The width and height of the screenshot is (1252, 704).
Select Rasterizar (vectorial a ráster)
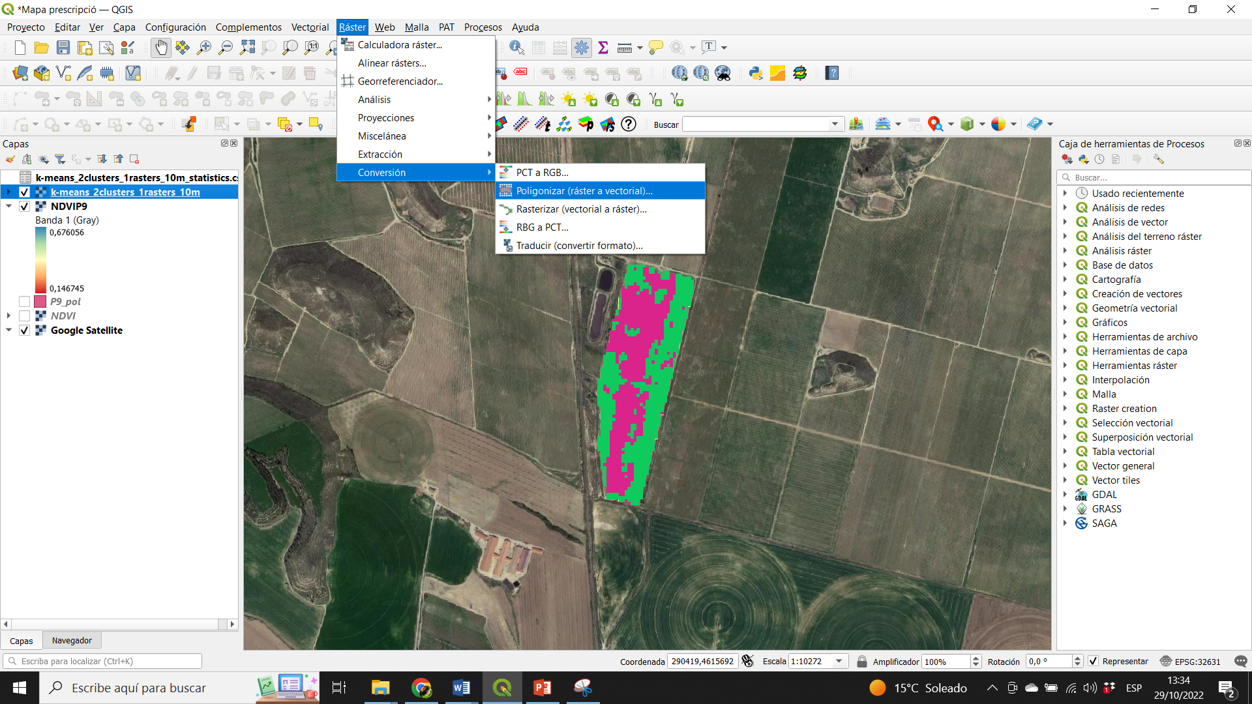coord(600,209)
